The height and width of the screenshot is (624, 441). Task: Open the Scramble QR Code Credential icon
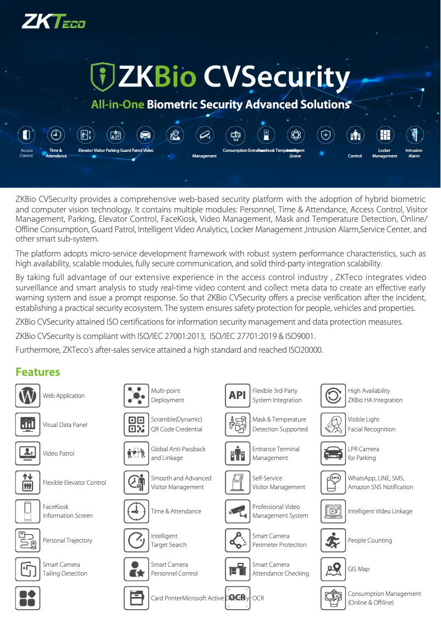[x=136, y=424]
